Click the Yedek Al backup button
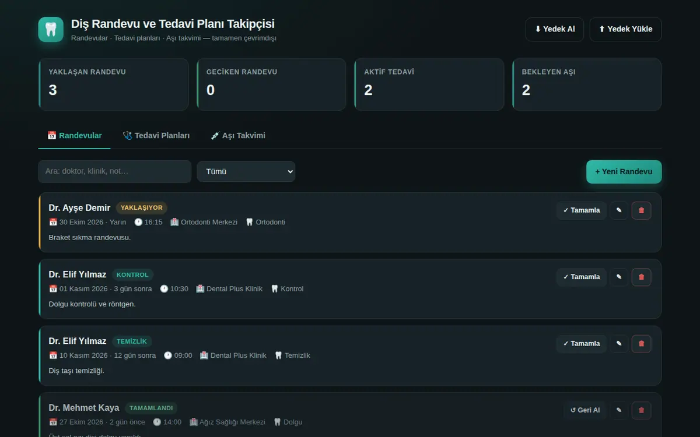This screenshot has height=437, width=700. (555, 29)
